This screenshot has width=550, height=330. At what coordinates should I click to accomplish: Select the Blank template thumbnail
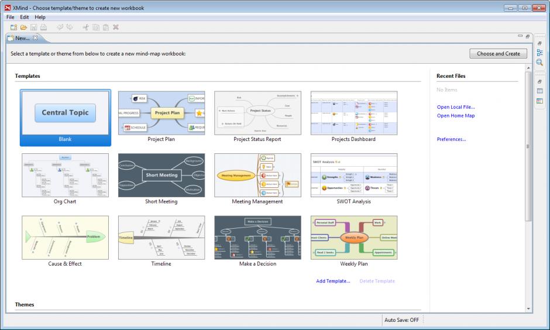(66, 118)
